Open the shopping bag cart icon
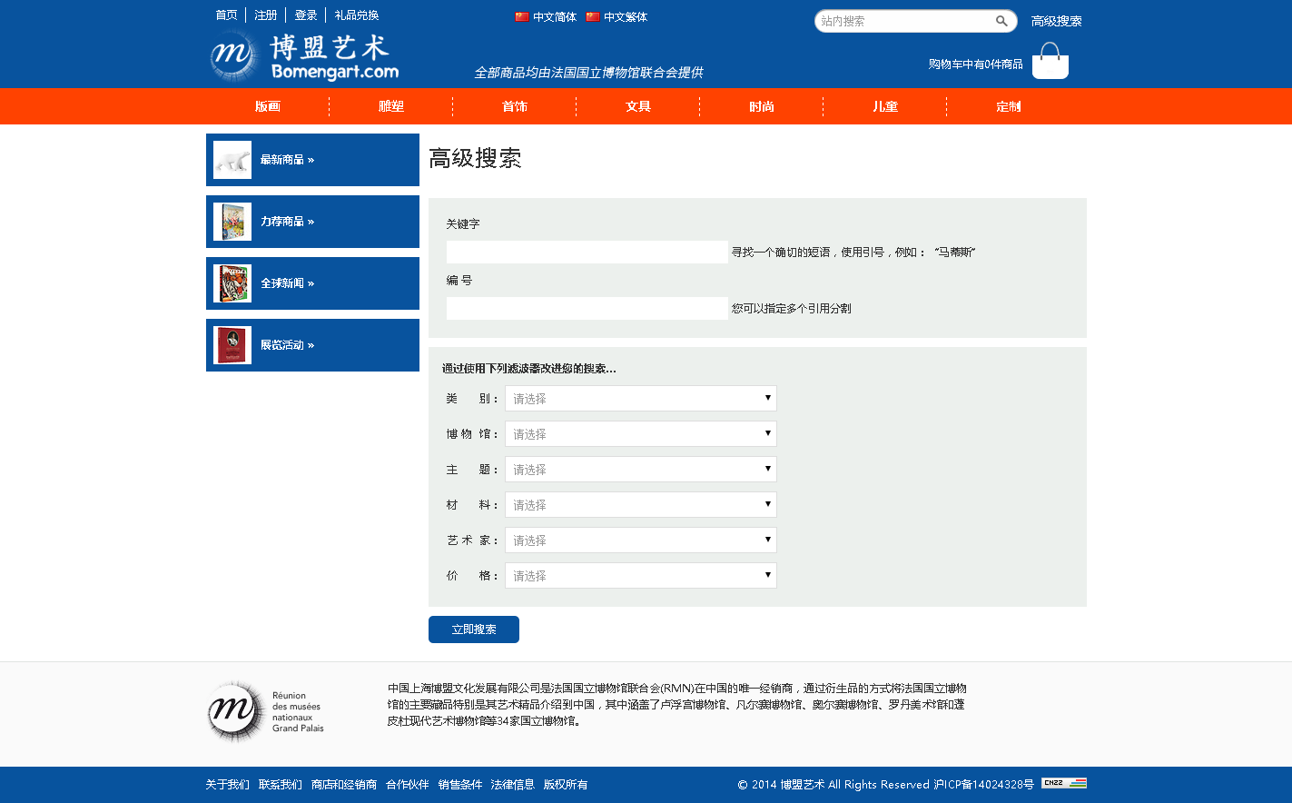 (1050, 62)
